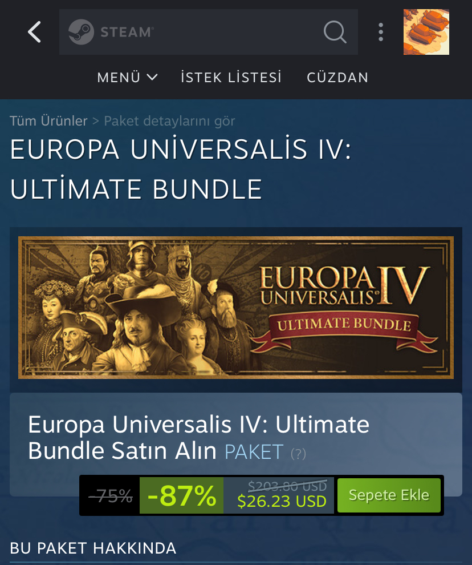Viewport: 472px width, 565px height.
Task: Click the PAKET label link
Action: click(254, 451)
